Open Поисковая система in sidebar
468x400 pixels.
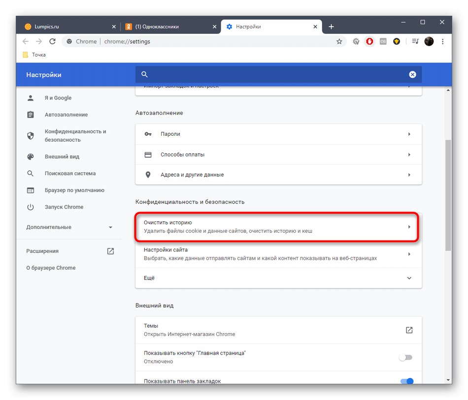point(70,173)
